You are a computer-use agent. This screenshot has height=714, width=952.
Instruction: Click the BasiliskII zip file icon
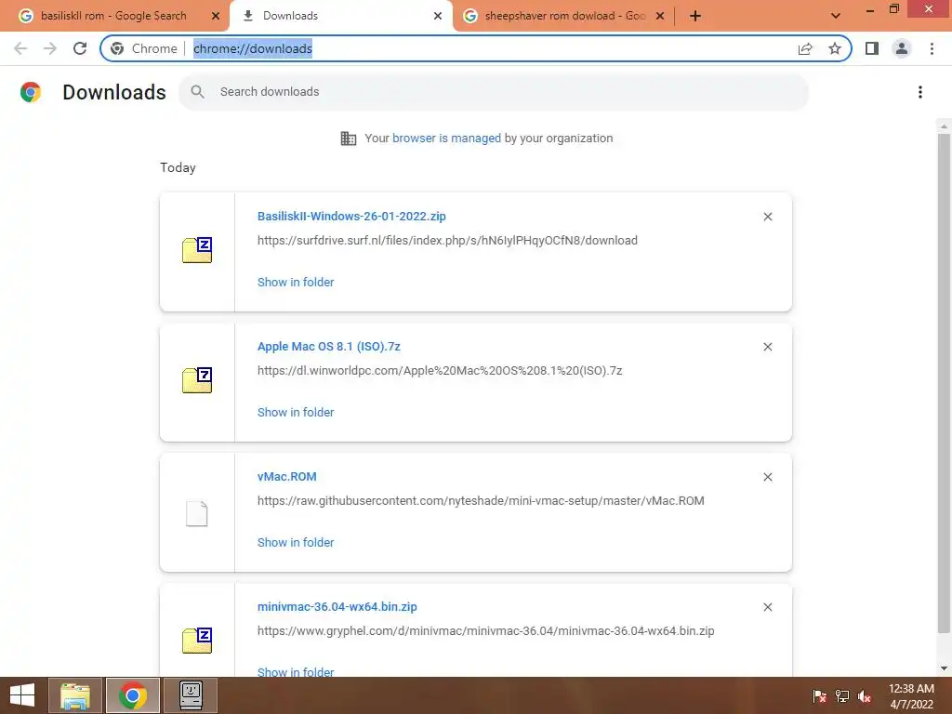point(197,249)
